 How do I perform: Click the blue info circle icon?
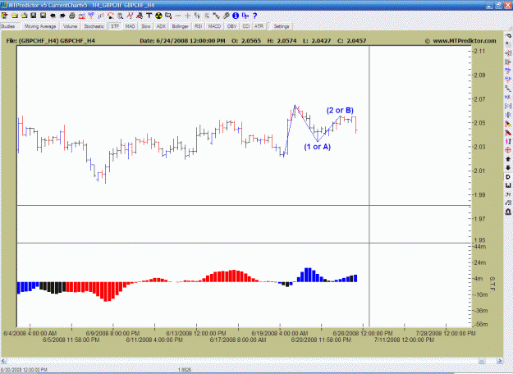coord(236,16)
